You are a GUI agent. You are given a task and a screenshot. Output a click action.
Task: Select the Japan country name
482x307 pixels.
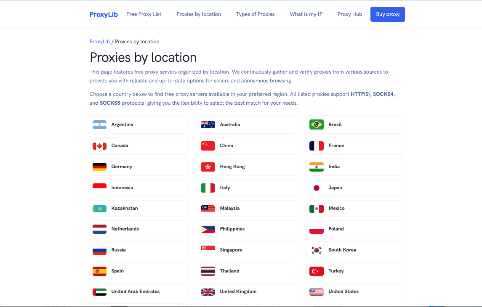click(x=336, y=188)
